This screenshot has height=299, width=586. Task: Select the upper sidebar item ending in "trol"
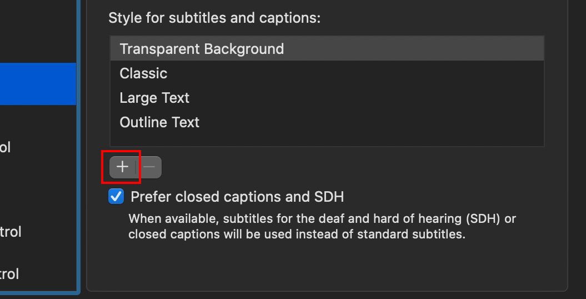[10, 231]
